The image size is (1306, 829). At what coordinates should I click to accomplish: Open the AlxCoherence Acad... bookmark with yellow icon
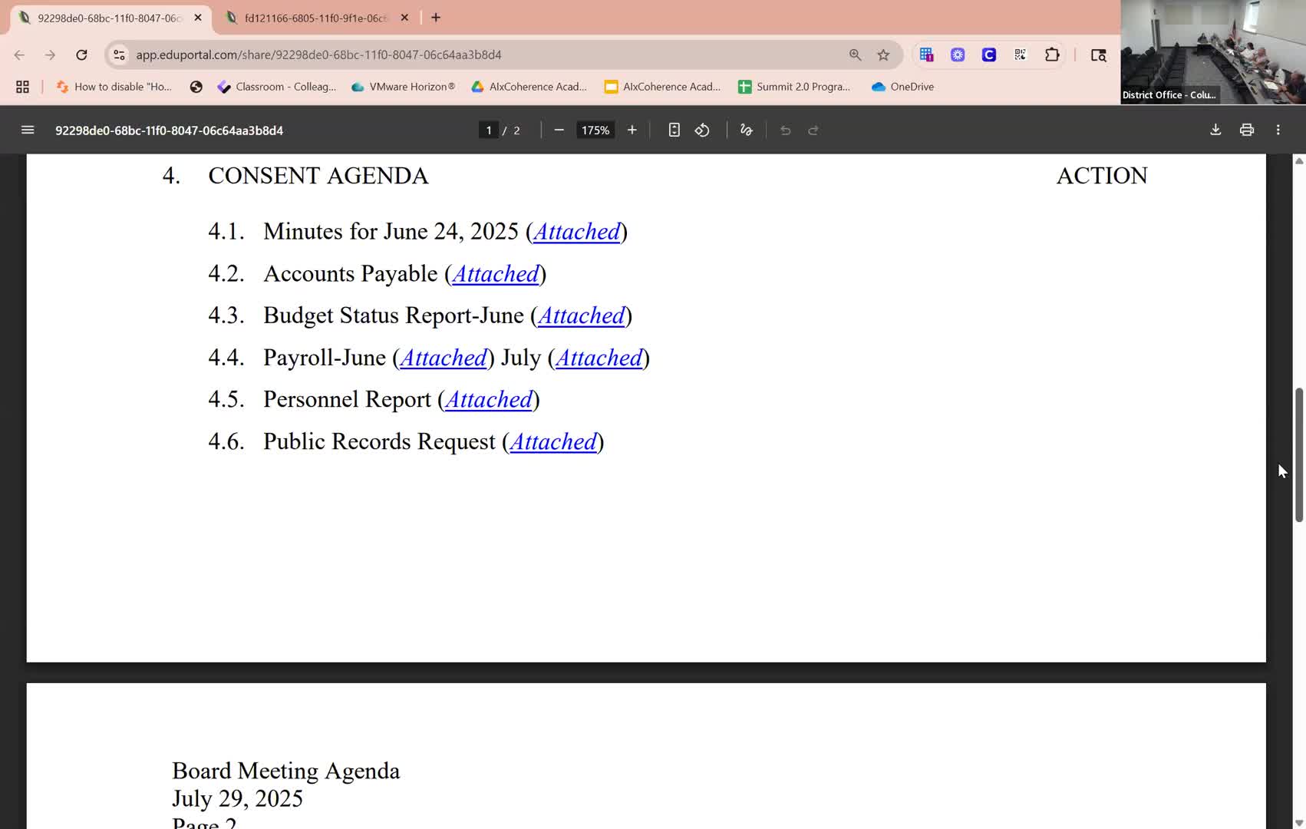[x=663, y=87]
